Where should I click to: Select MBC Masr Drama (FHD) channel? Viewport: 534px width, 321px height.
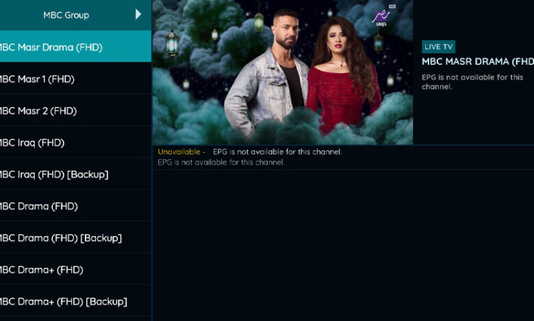[75, 46]
